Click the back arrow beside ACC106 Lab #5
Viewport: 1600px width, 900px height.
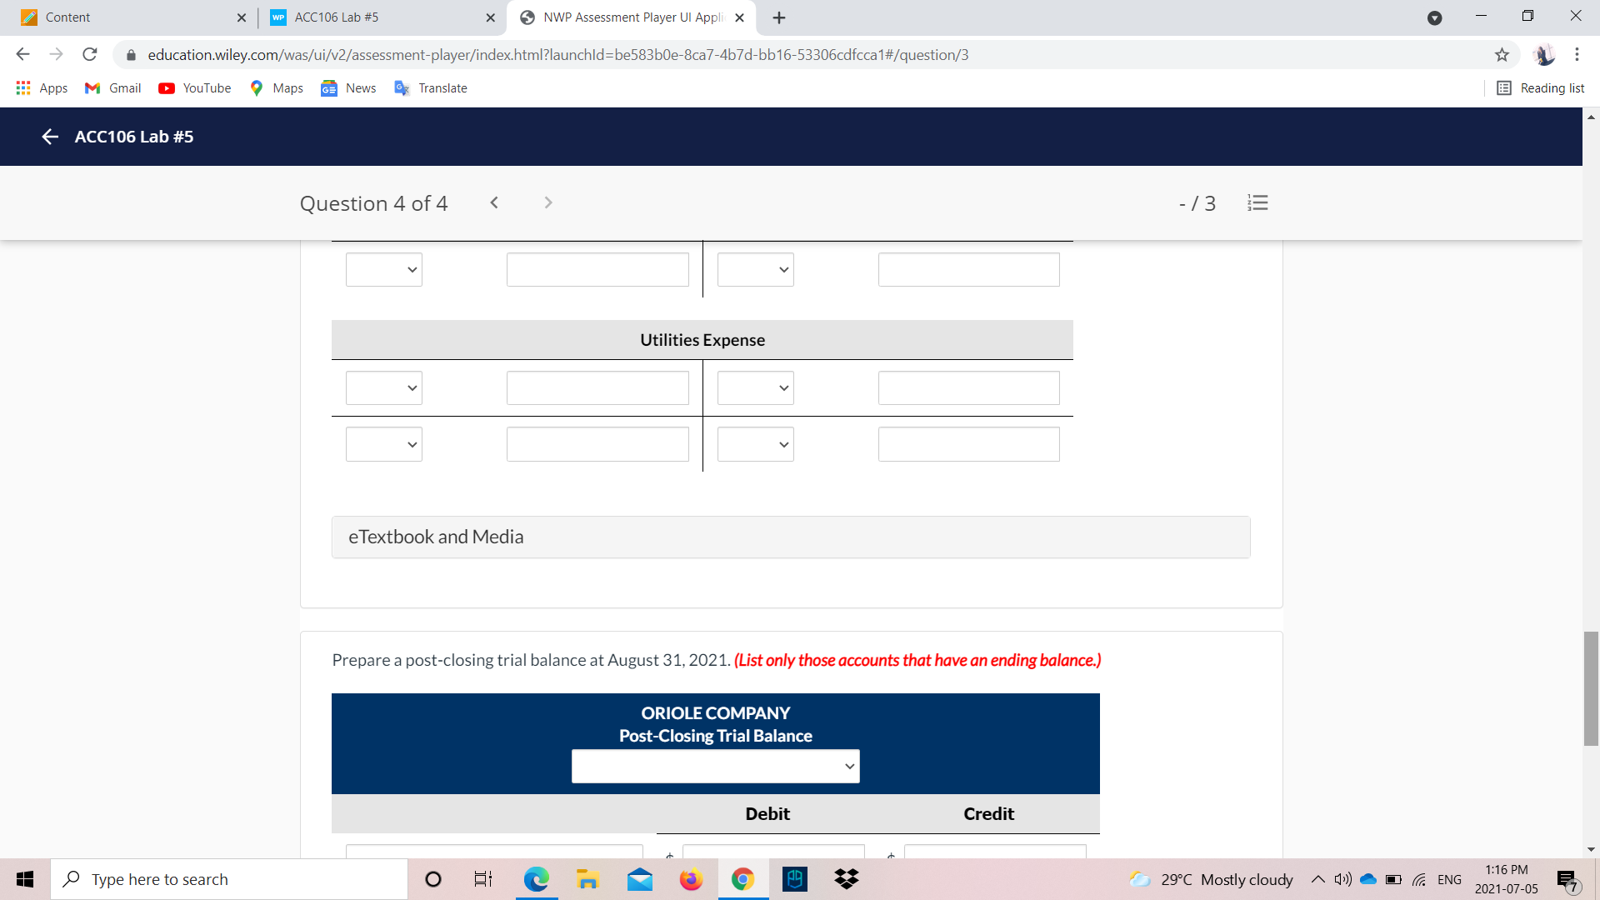tap(49, 137)
